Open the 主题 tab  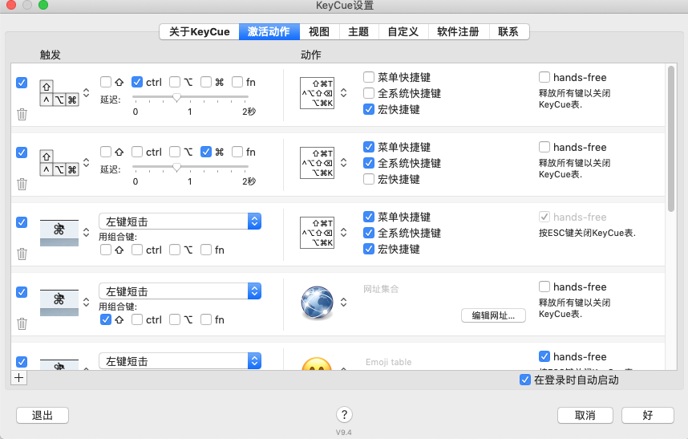358,32
